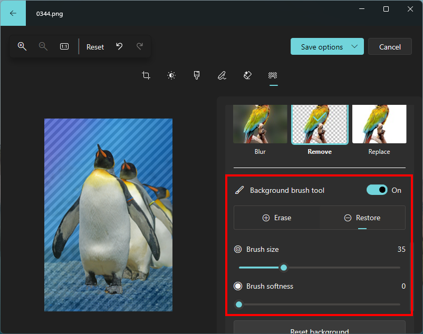Expand the Save options dropdown arrow
The width and height of the screenshot is (423, 334).
(355, 46)
